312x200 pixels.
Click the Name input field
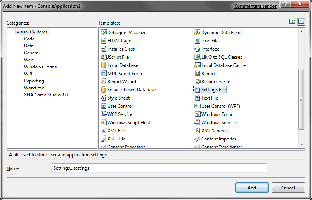click(159, 168)
